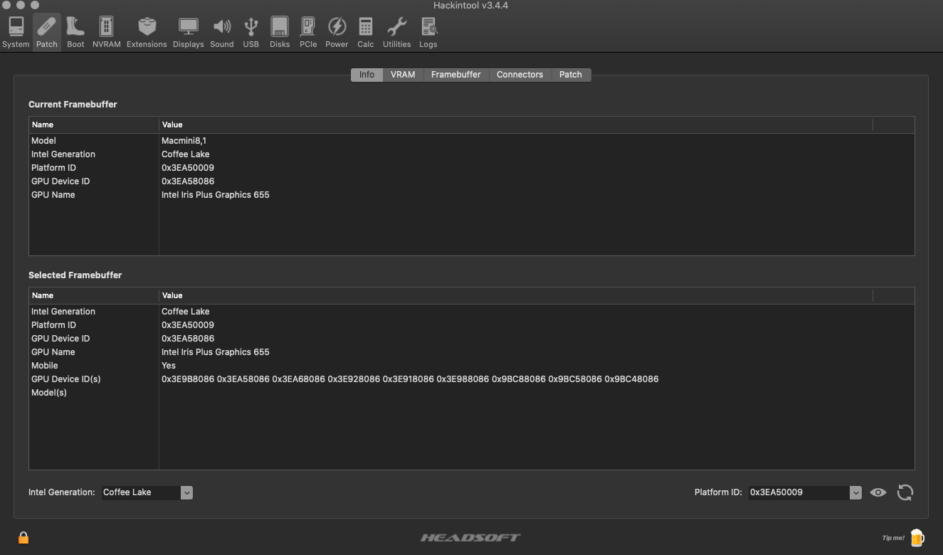
Task: Open the Power section
Action: pyautogui.click(x=337, y=33)
